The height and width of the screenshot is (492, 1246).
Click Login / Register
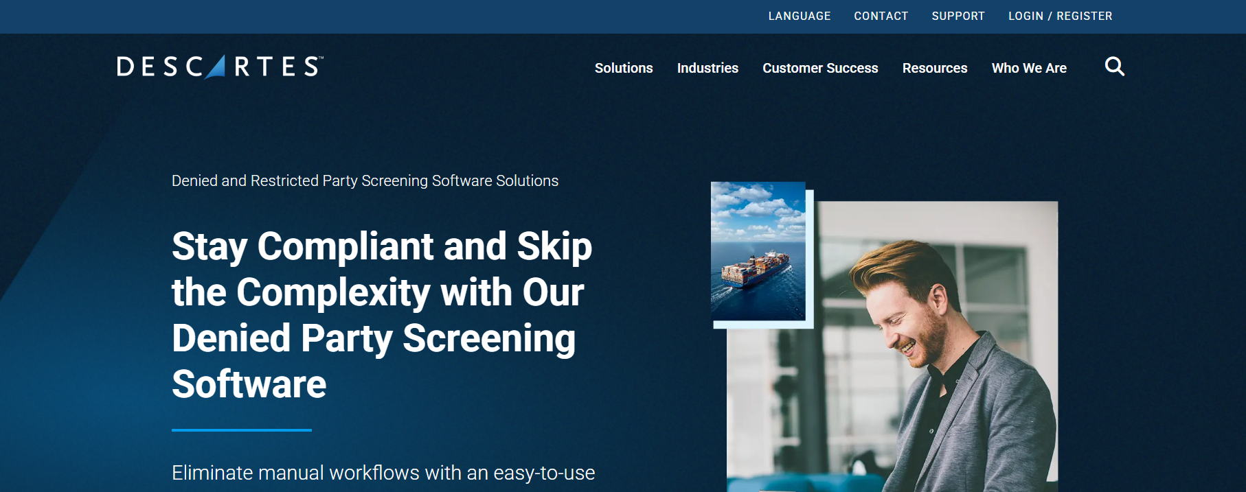(x=1061, y=16)
